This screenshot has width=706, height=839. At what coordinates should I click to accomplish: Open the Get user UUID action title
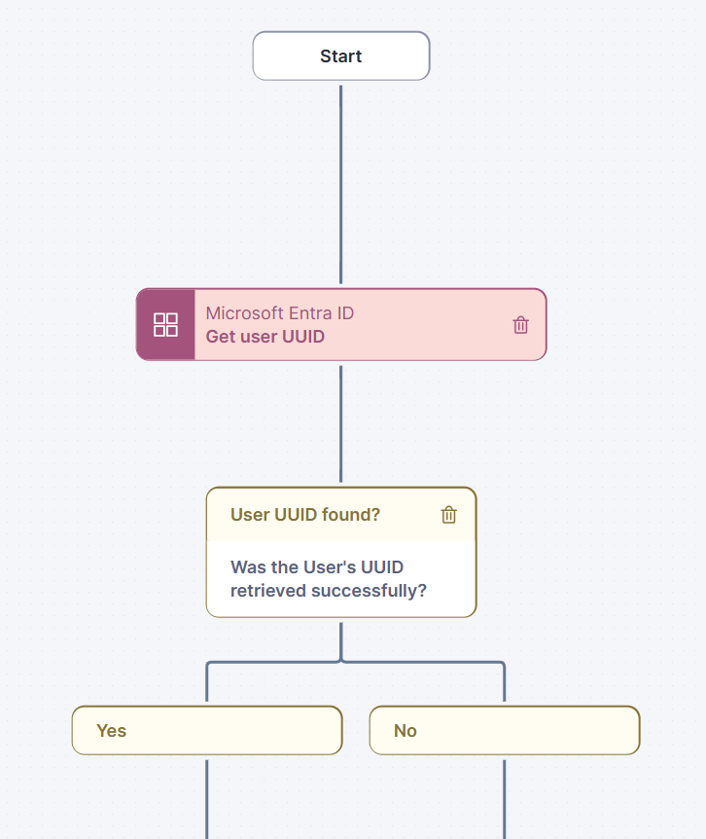265,337
